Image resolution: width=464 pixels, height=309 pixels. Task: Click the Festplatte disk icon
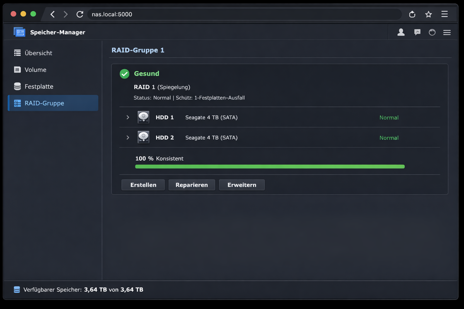17,86
